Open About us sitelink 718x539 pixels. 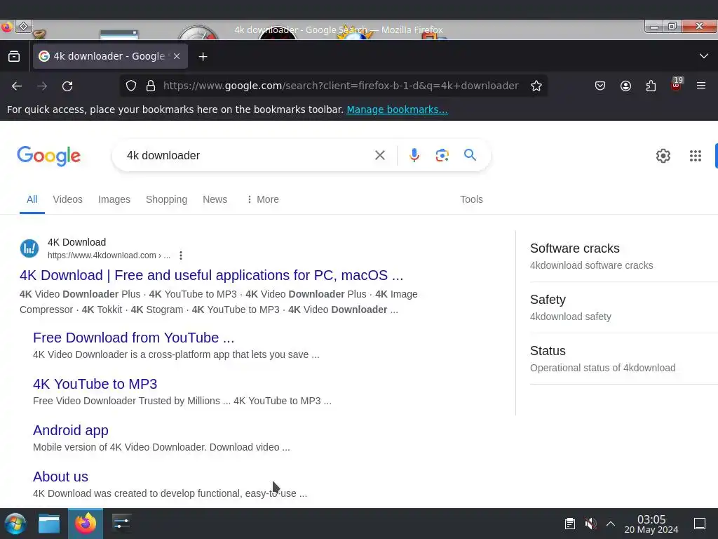60,477
